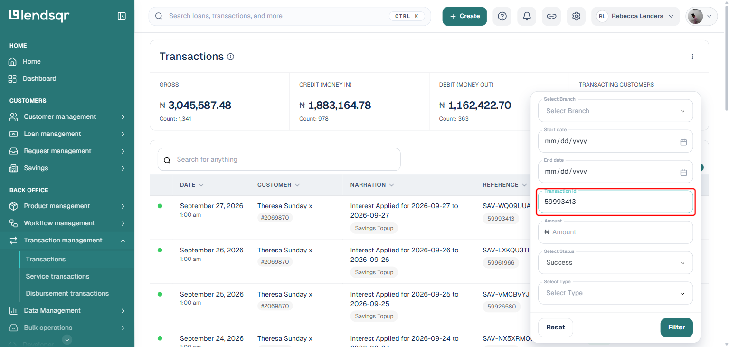Open the Select Branch dropdown

coord(615,111)
